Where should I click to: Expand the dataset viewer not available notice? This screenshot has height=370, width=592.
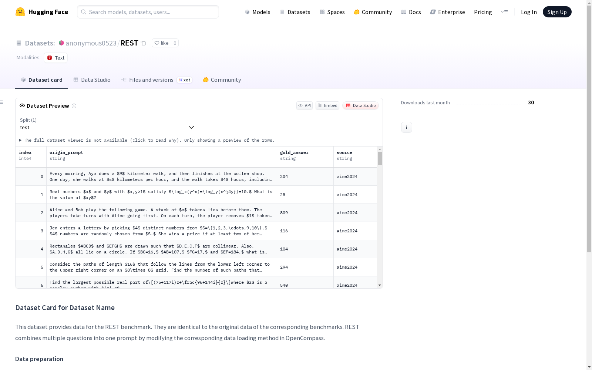[147, 140]
